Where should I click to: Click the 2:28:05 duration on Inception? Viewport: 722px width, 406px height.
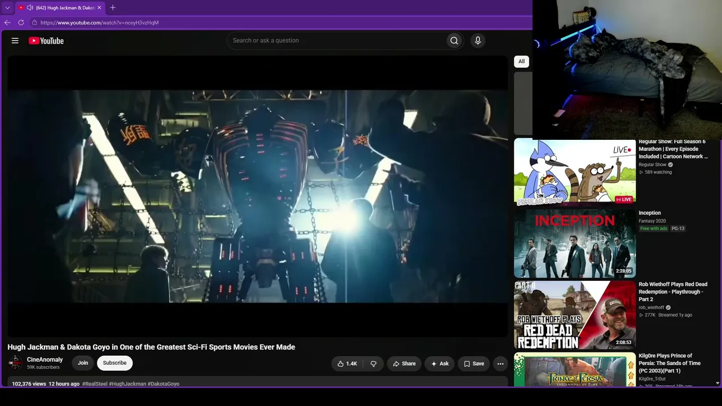click(624, 271)
